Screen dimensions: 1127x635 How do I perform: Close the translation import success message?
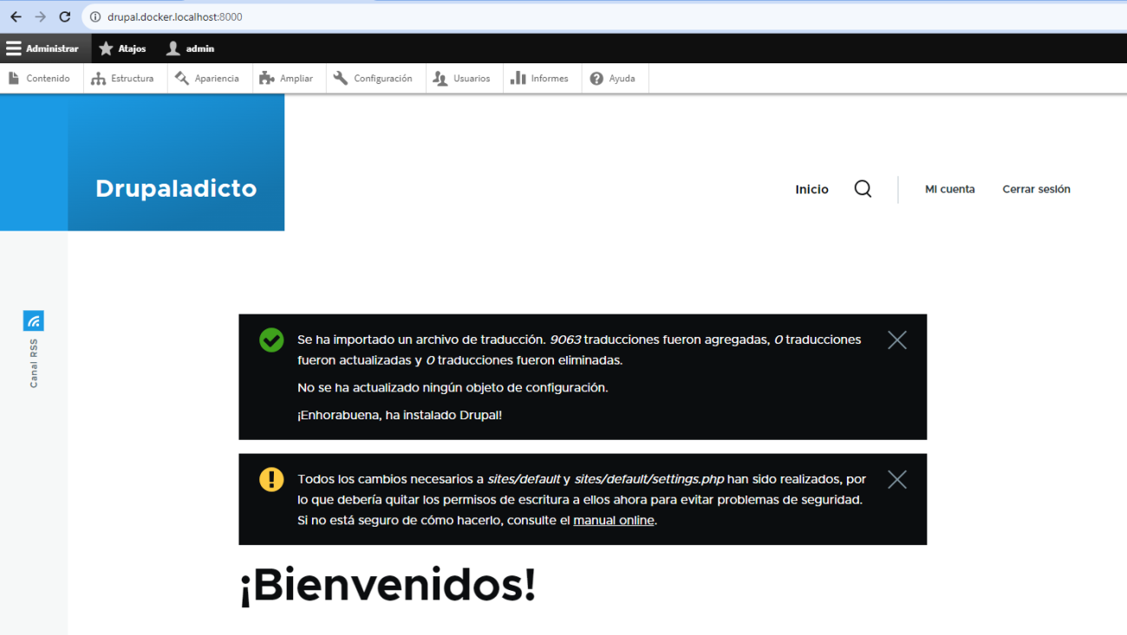pos(897,340)
